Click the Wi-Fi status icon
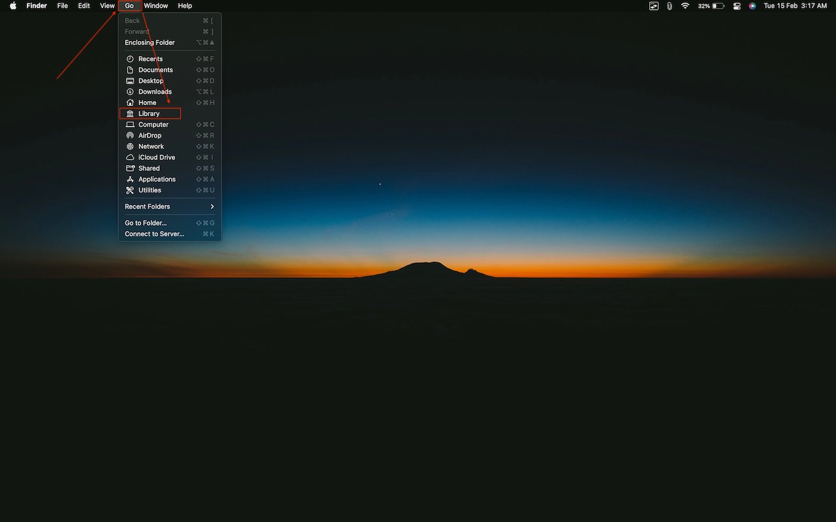 pyautogui.click(x=684, y=6)
